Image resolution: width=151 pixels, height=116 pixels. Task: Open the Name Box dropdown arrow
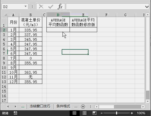click(25, 7)
